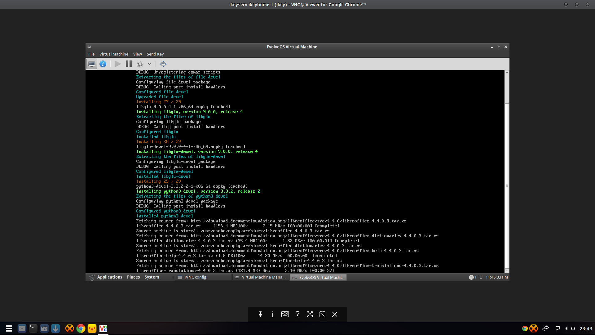
Task: Focus the VNC Viewer dock icon
Action: [x=103, y=328]
